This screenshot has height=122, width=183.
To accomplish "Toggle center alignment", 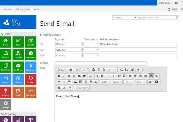I will [135, 76].
